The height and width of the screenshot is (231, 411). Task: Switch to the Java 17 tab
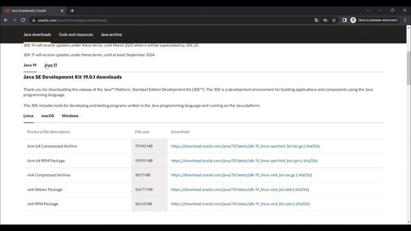51,65
